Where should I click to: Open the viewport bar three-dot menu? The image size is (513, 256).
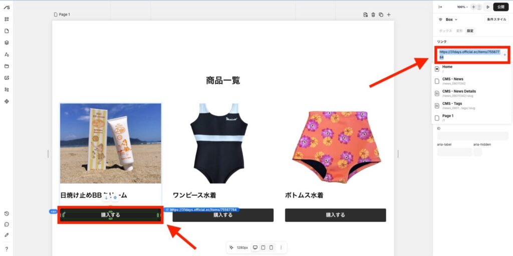281,247
